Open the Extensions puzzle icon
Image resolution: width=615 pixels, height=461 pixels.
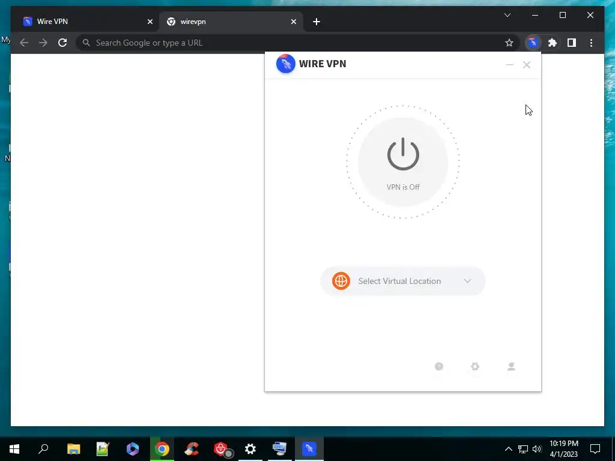pos(553,43)
